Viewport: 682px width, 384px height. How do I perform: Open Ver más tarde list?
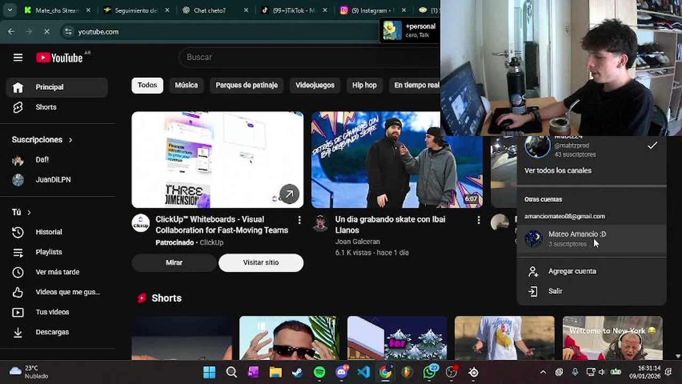(x=57, y=272)
